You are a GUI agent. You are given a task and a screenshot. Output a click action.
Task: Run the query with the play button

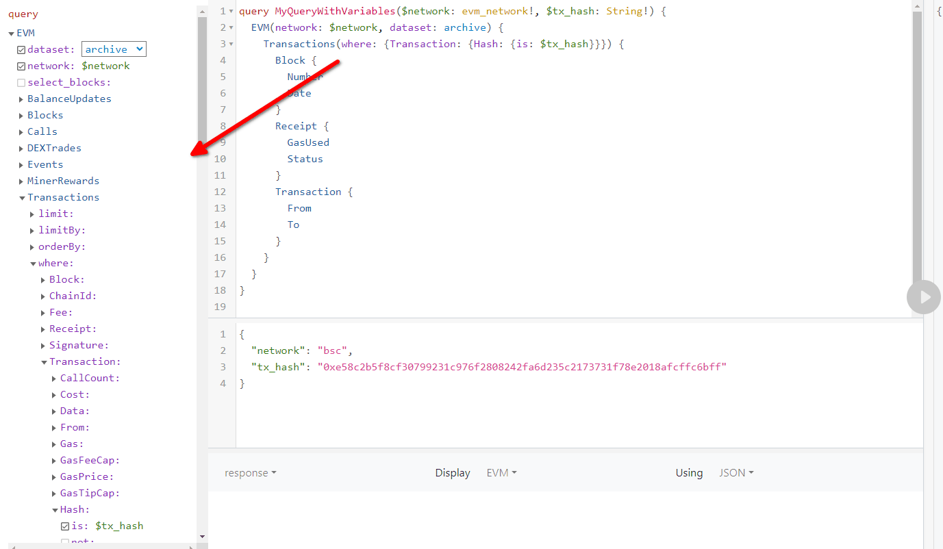[x=924, y=297]
